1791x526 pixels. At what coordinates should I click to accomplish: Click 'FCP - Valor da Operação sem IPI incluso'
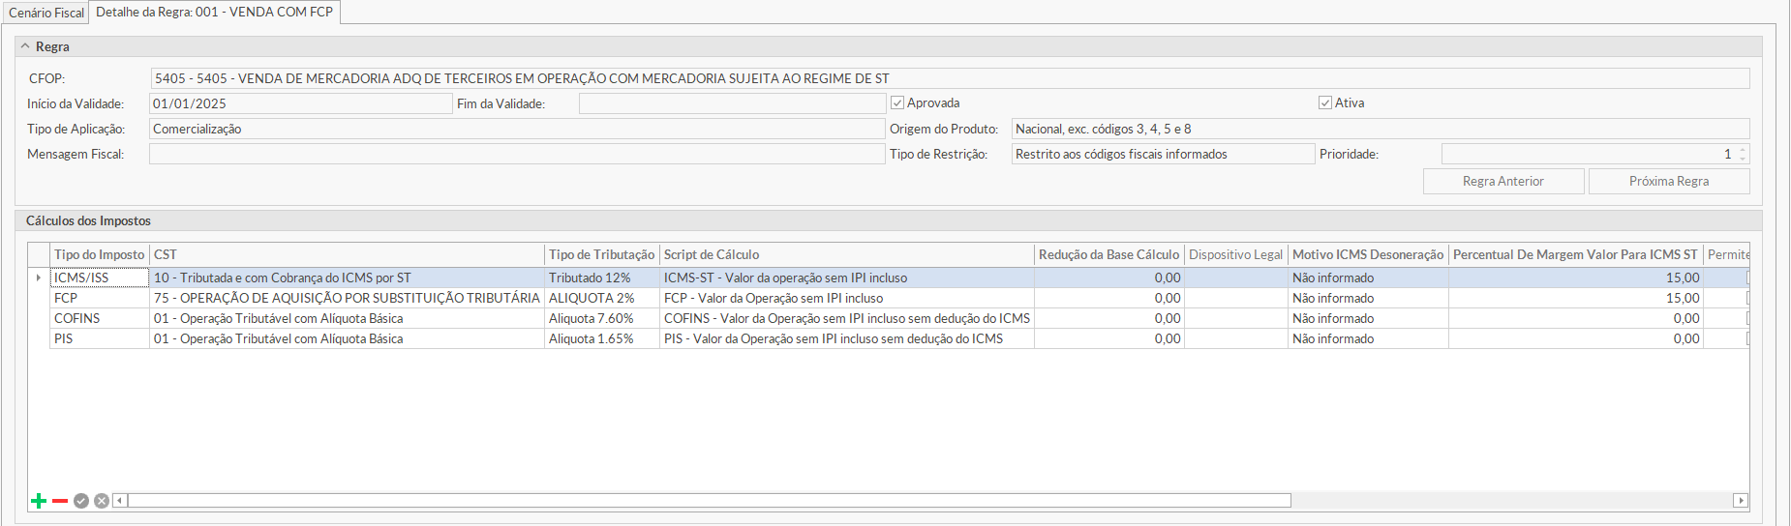coord(847,298)
